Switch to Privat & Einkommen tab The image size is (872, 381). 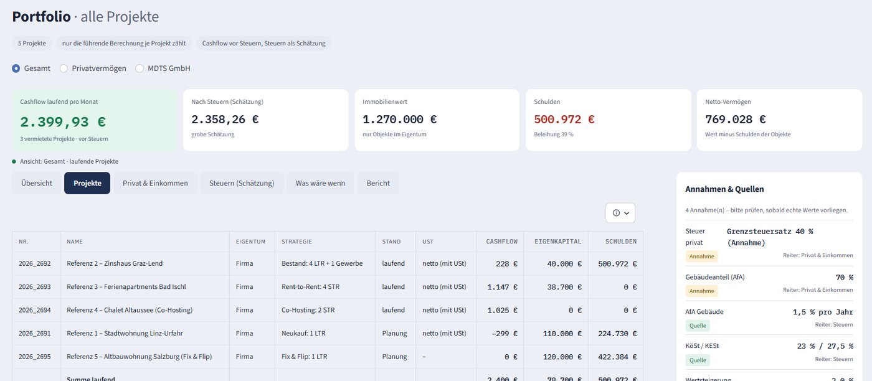click(155, 183)
